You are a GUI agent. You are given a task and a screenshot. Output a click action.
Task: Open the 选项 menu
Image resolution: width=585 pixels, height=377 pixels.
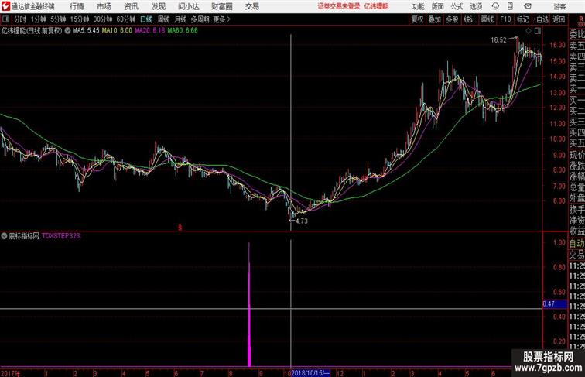pos(476,6)
